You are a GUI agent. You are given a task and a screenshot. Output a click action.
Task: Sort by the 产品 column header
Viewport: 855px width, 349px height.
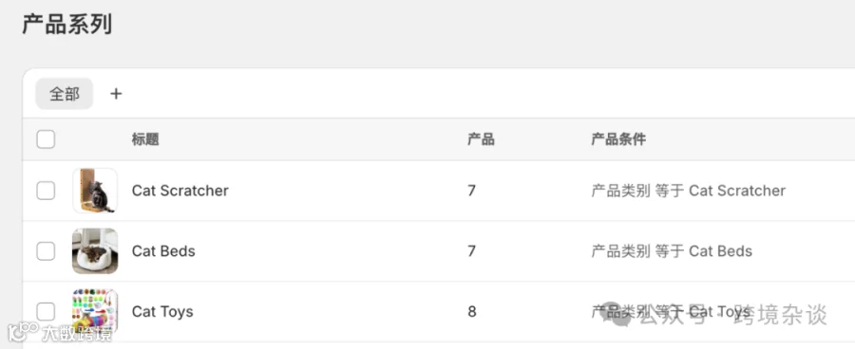[x=481, y=139]
